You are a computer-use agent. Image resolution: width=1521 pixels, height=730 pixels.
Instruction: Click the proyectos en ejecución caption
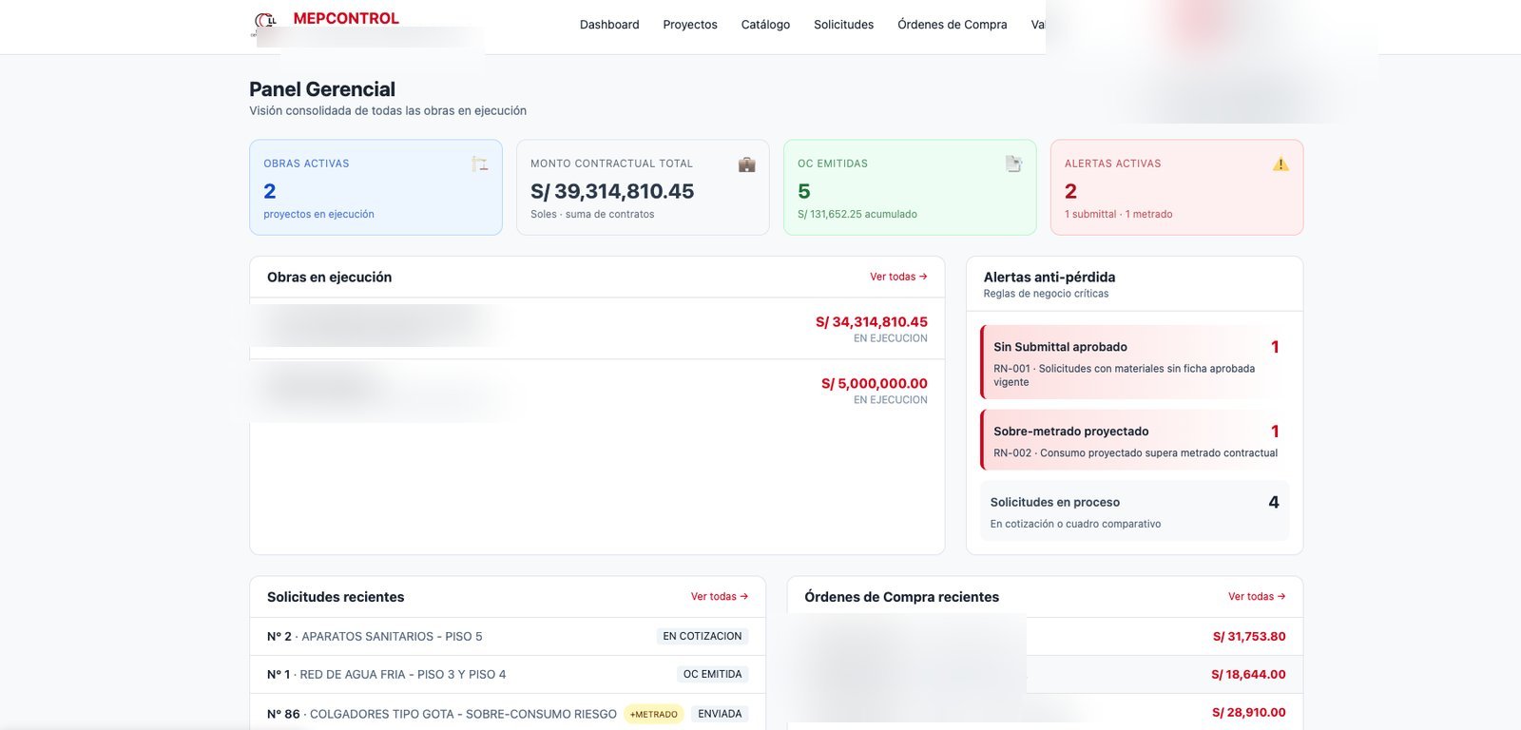click(x=318, y=215)
